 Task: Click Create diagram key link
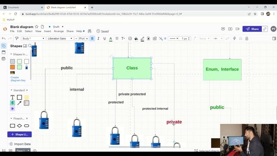[18, 79]
